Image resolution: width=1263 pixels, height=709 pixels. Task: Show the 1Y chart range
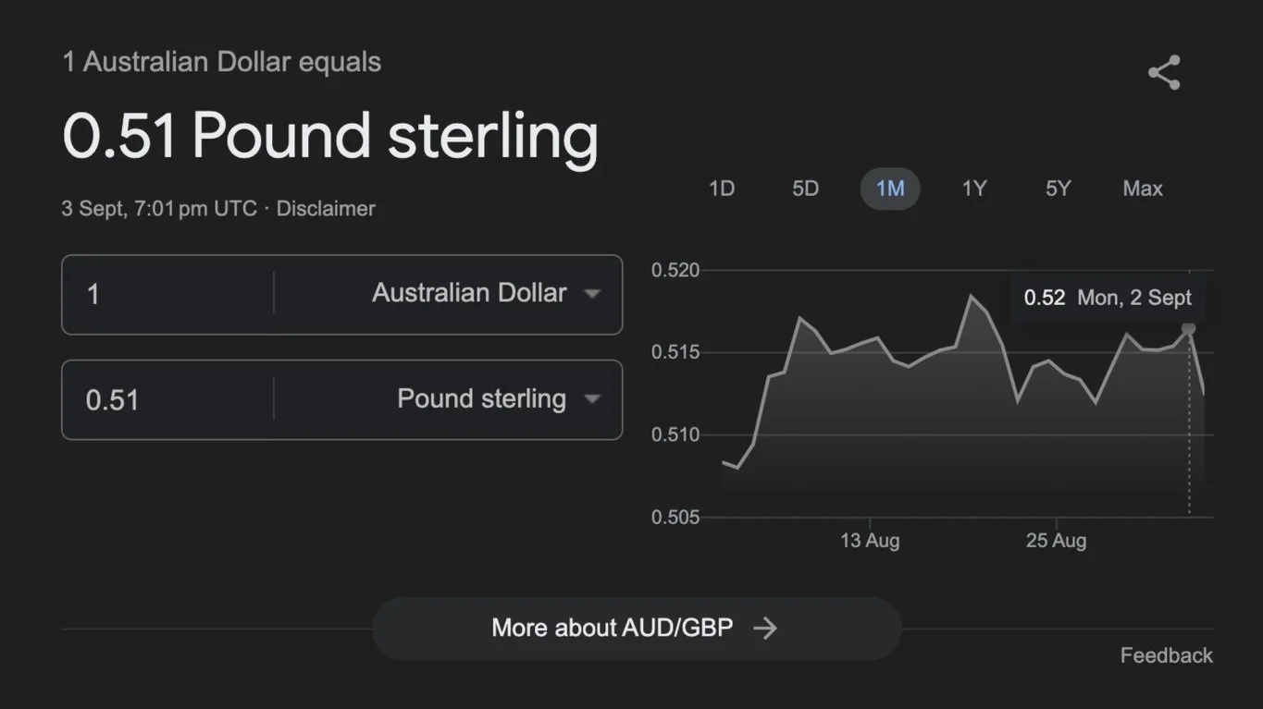point(974,189)
